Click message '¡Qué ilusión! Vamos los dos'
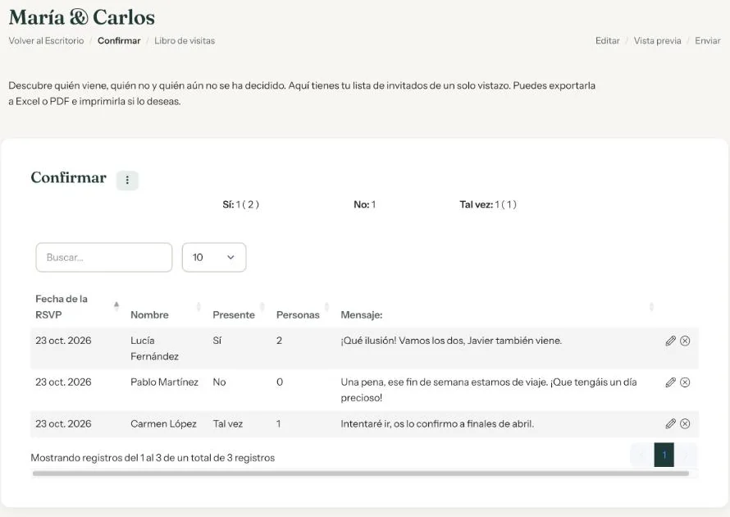The width and height of the screenshot is (730, 517). point(451,341)
